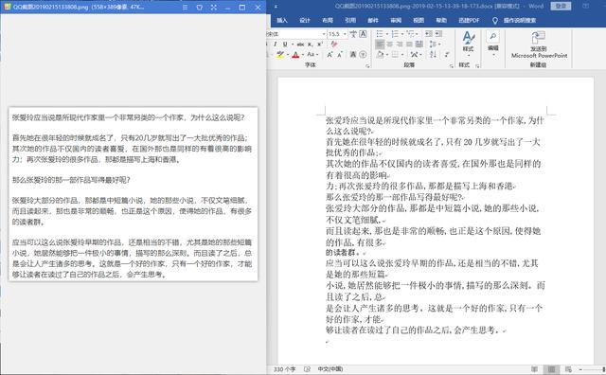This screenshot has width=606, height=375.
Task: Switch to the 引用 ribbon tab
Action: [x=350, y=20]
